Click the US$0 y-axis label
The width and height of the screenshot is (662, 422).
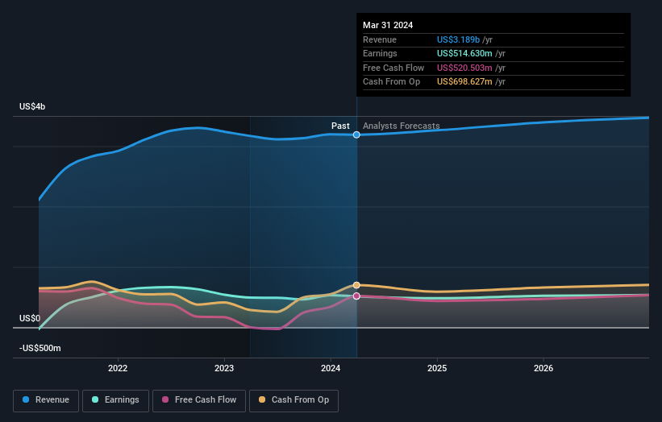30,318
